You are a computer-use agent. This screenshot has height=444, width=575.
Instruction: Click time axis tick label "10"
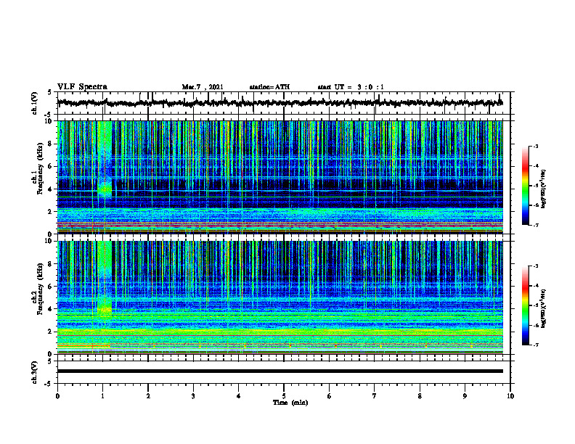point(510,396)
